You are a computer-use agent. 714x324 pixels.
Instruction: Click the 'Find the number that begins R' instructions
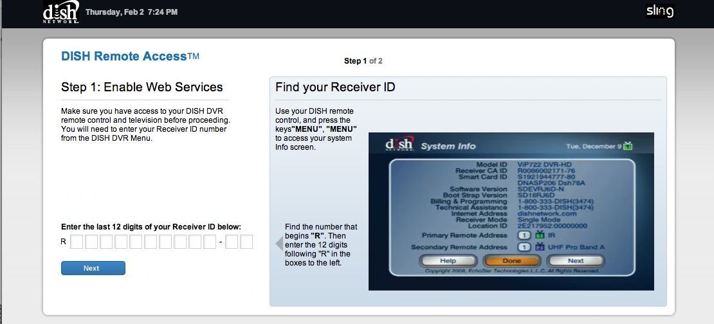tap(321, 244)
